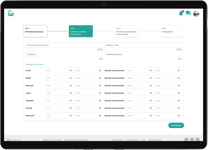Click the CityZenly logo in header
This screenshot has height=150, width=208.
pos(11,13)
